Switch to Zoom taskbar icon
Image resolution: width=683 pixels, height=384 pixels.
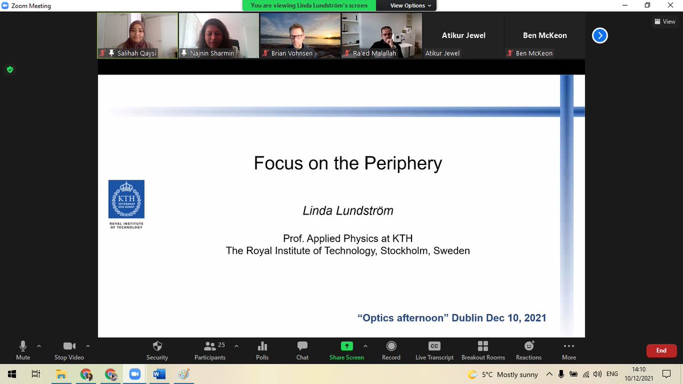pos(135,374)
